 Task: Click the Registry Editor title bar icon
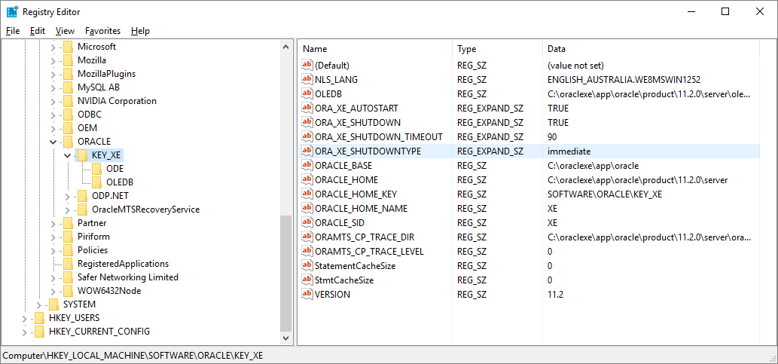click(x=12, y=12)
